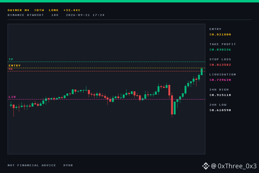
Task: Click the 24H low value $0.618590
Action: (220, 110)
